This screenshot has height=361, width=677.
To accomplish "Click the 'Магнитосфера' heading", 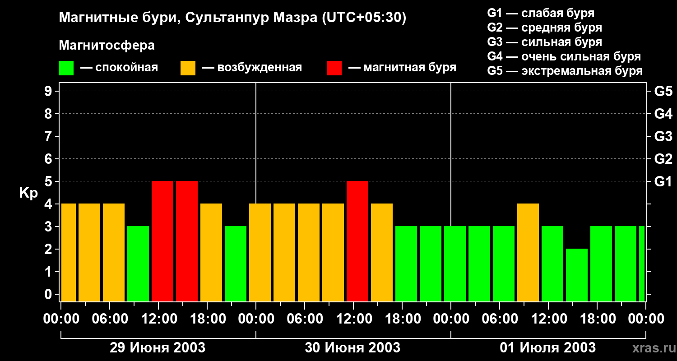I will 107,46.
